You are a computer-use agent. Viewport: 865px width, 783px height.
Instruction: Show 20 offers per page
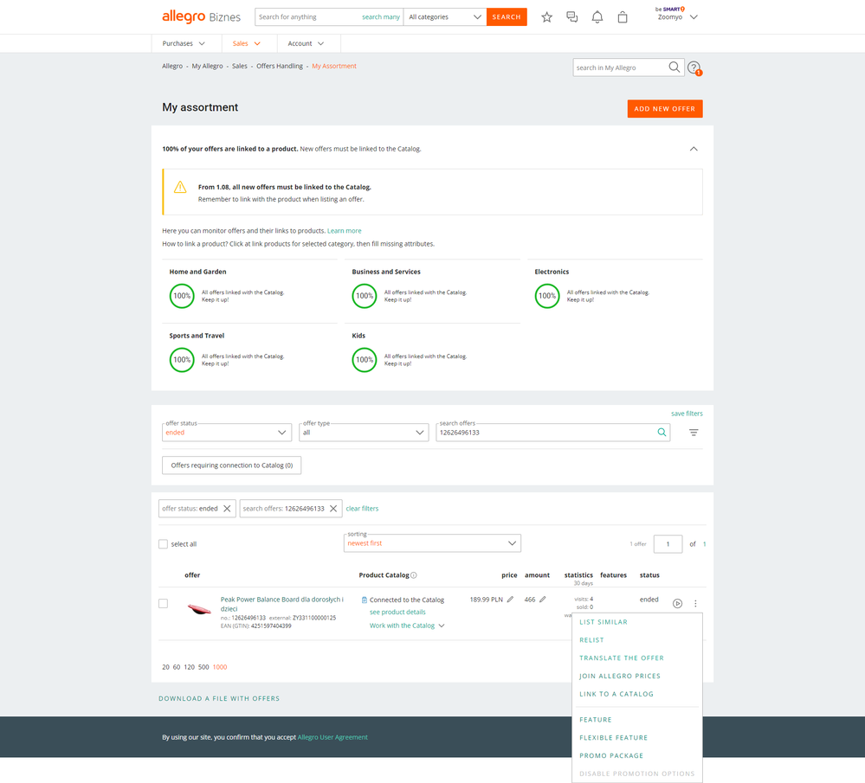(x=165, y=667)
